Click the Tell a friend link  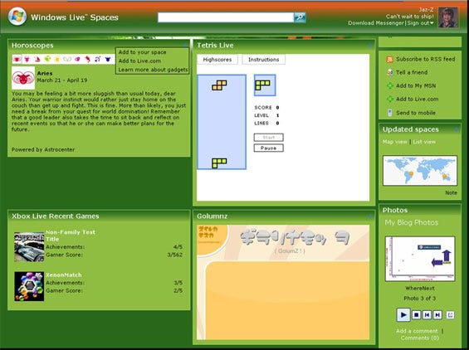(412, 72)
